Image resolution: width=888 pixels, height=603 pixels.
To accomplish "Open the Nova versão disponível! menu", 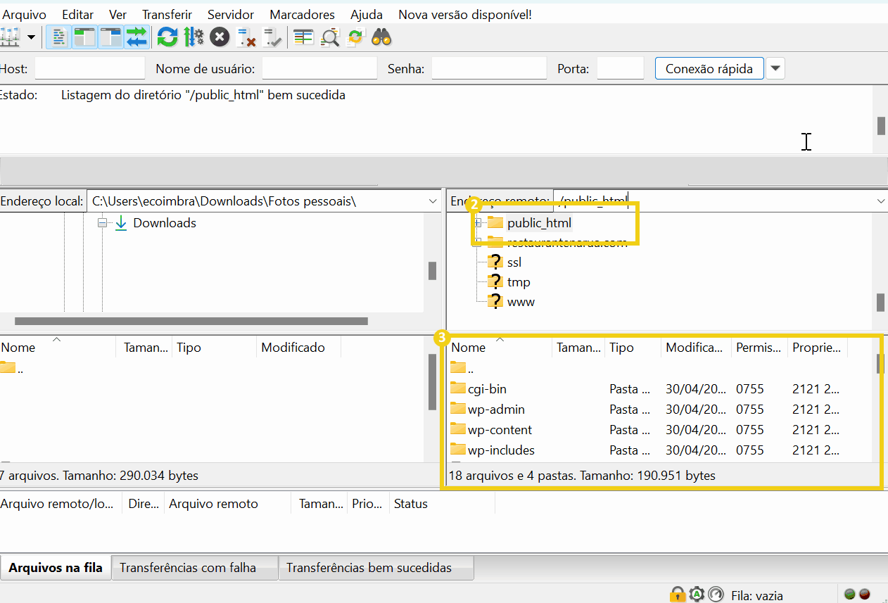I will pos(465,14).
